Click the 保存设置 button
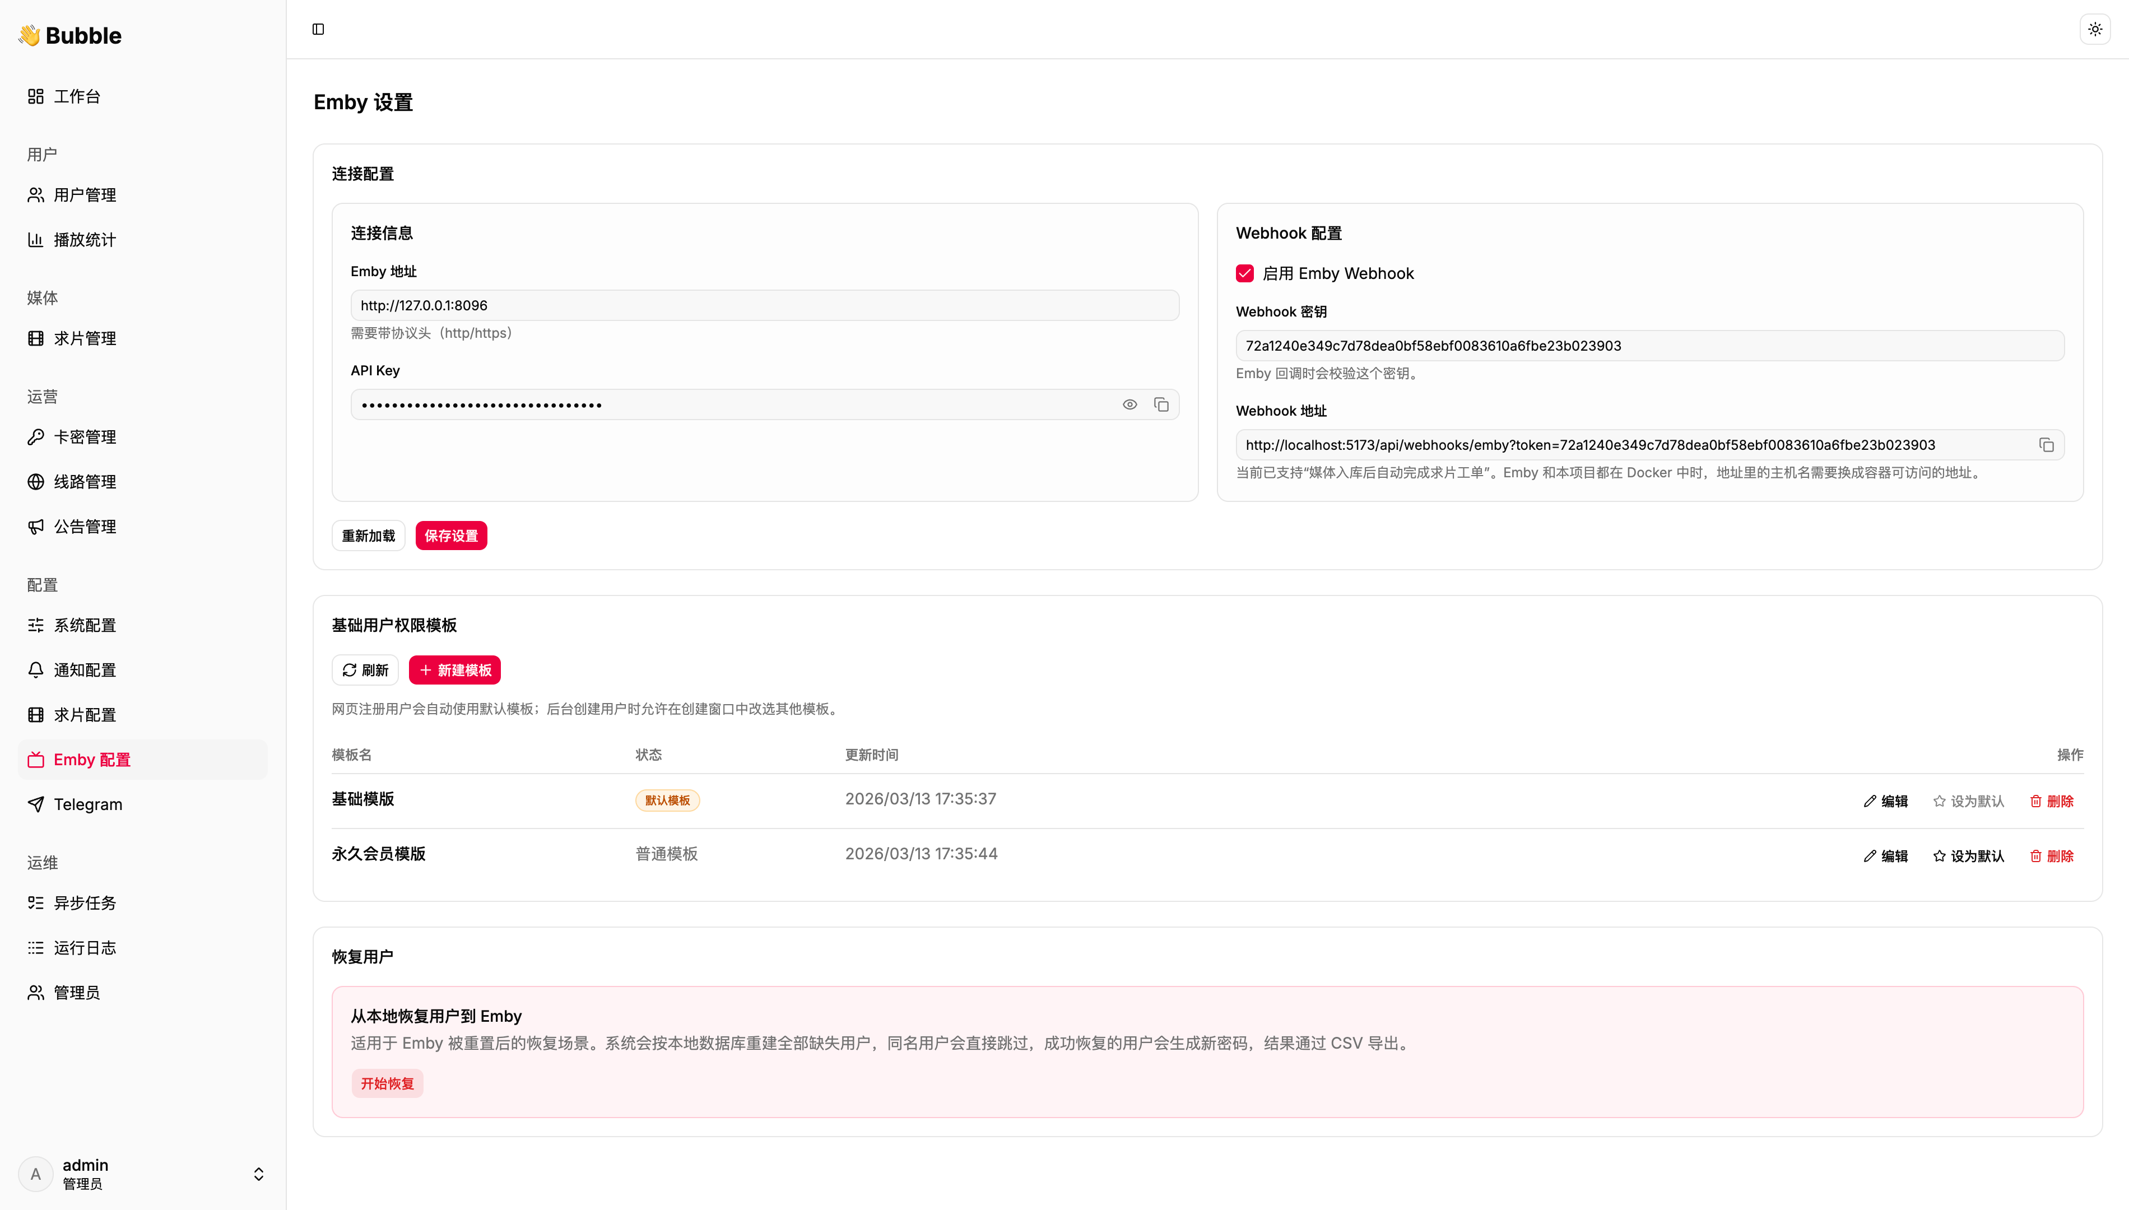The height and width of the screenshot is (1210, 2129). point(450,536)
